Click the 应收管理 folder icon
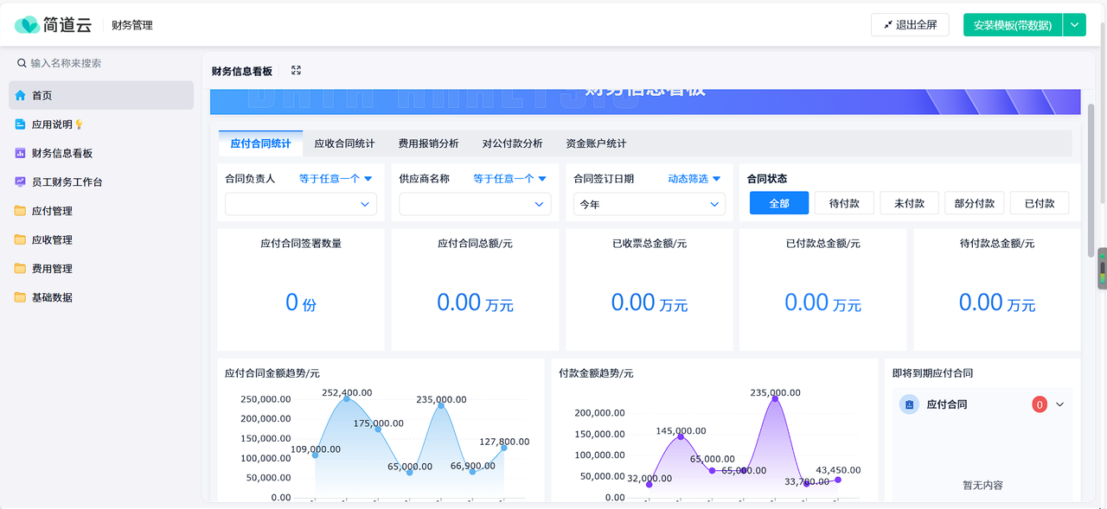 pos(20,239)
